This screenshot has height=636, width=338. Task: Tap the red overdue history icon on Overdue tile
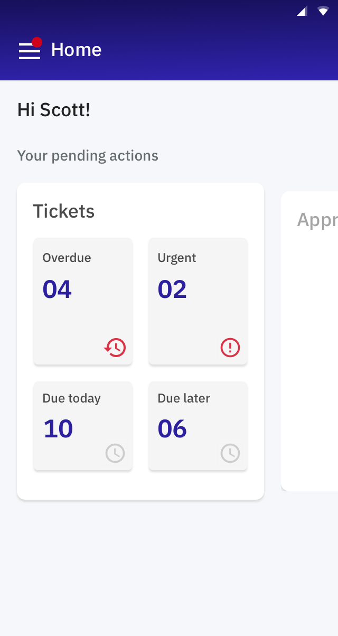pos(115,348)
